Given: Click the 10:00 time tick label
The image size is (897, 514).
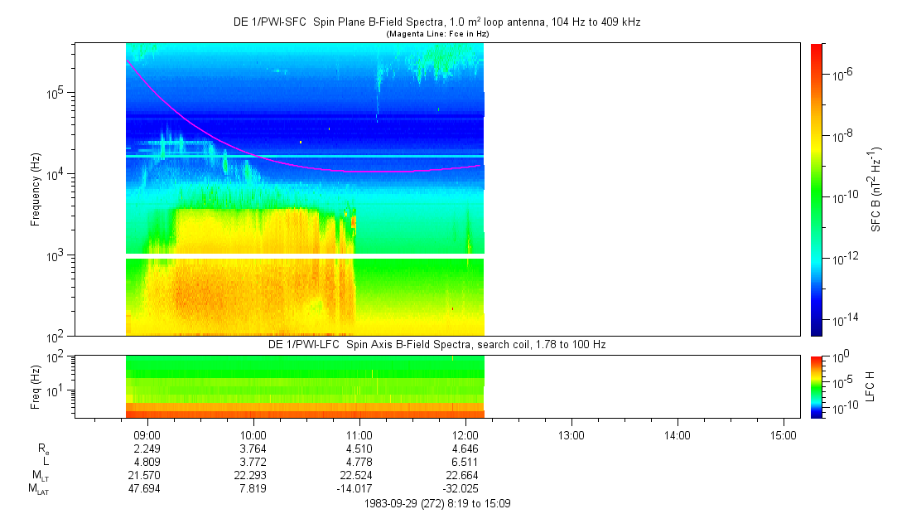Looking at the screenshot, I should (x=253, y=434).
